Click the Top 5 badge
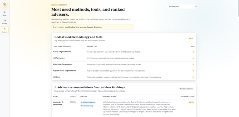The width and height of the screenshot is (239, 117). [x=191, y=38]
